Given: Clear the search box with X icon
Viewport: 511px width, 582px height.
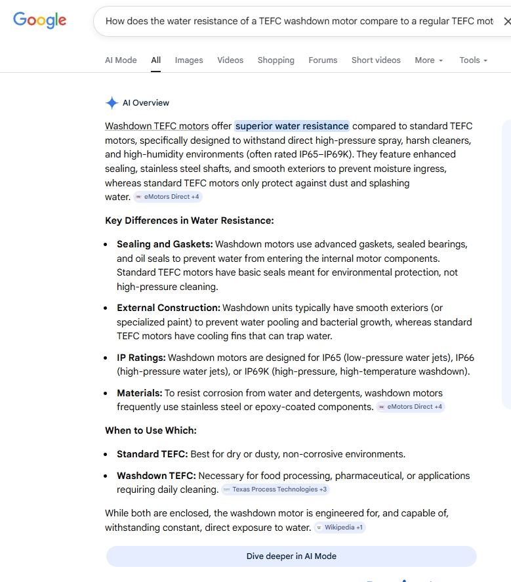Looking at the screenshot, I should (x=506, y=21).
